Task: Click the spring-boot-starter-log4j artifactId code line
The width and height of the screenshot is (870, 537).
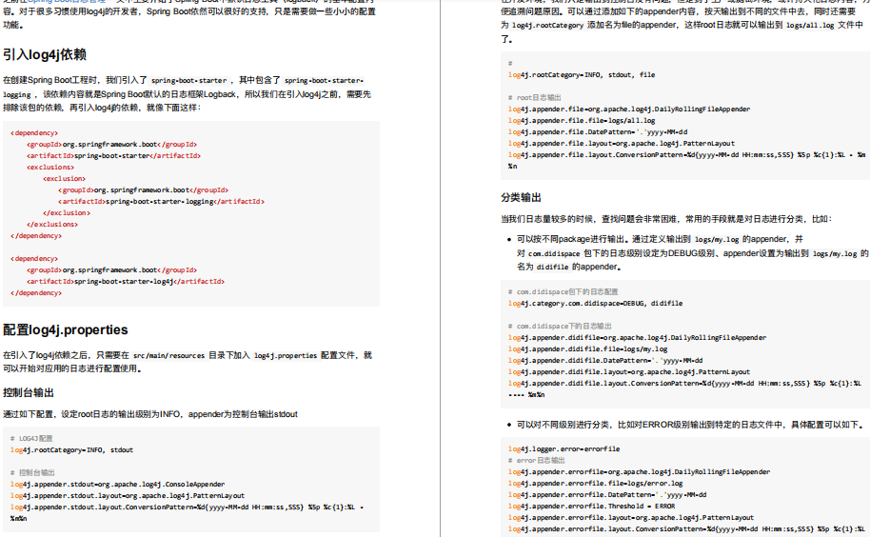Action: (126, 281)
